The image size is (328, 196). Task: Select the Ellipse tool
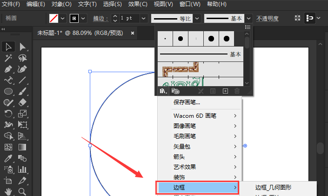[8, 92]
